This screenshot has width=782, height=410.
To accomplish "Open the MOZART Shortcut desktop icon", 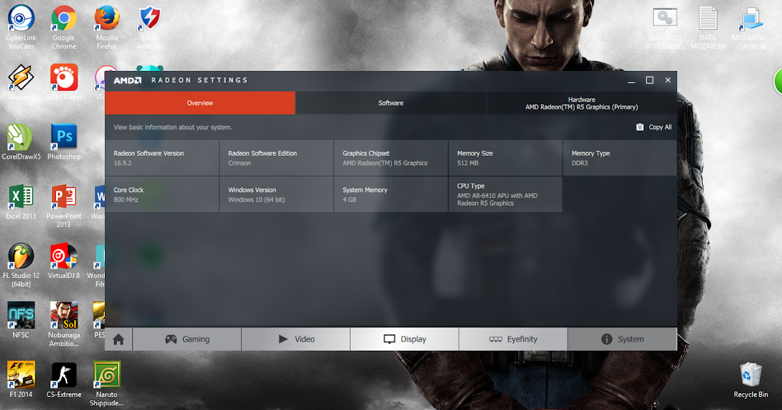I will pos(751,27).
